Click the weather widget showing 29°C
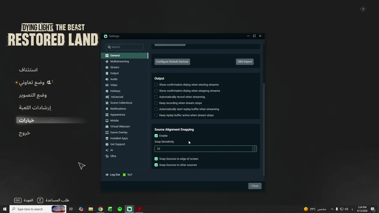Viewport: 379px width, 213px height. (x=315, y=209)
